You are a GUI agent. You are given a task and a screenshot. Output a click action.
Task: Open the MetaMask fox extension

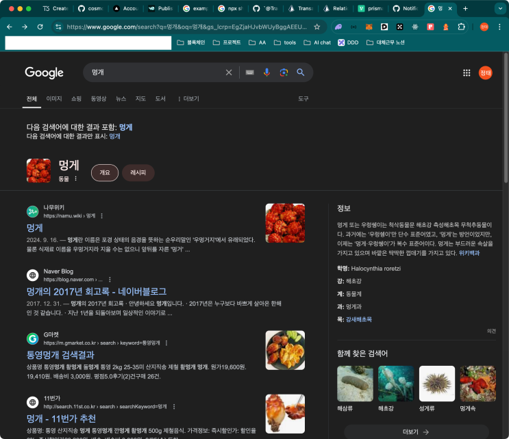coord(369,27)
